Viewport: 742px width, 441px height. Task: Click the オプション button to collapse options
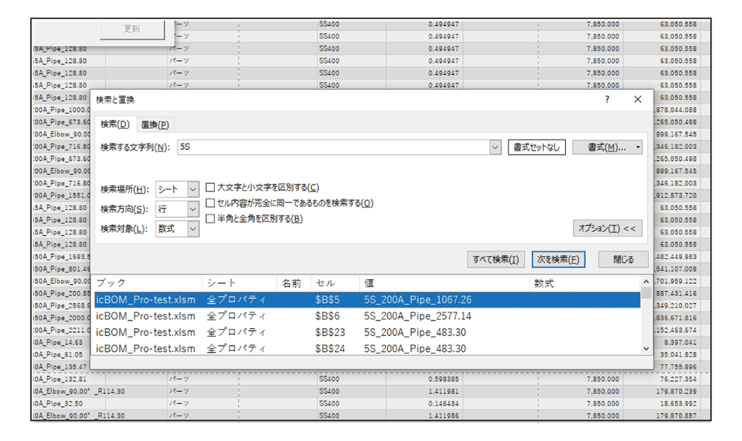(x=607, y=228)
